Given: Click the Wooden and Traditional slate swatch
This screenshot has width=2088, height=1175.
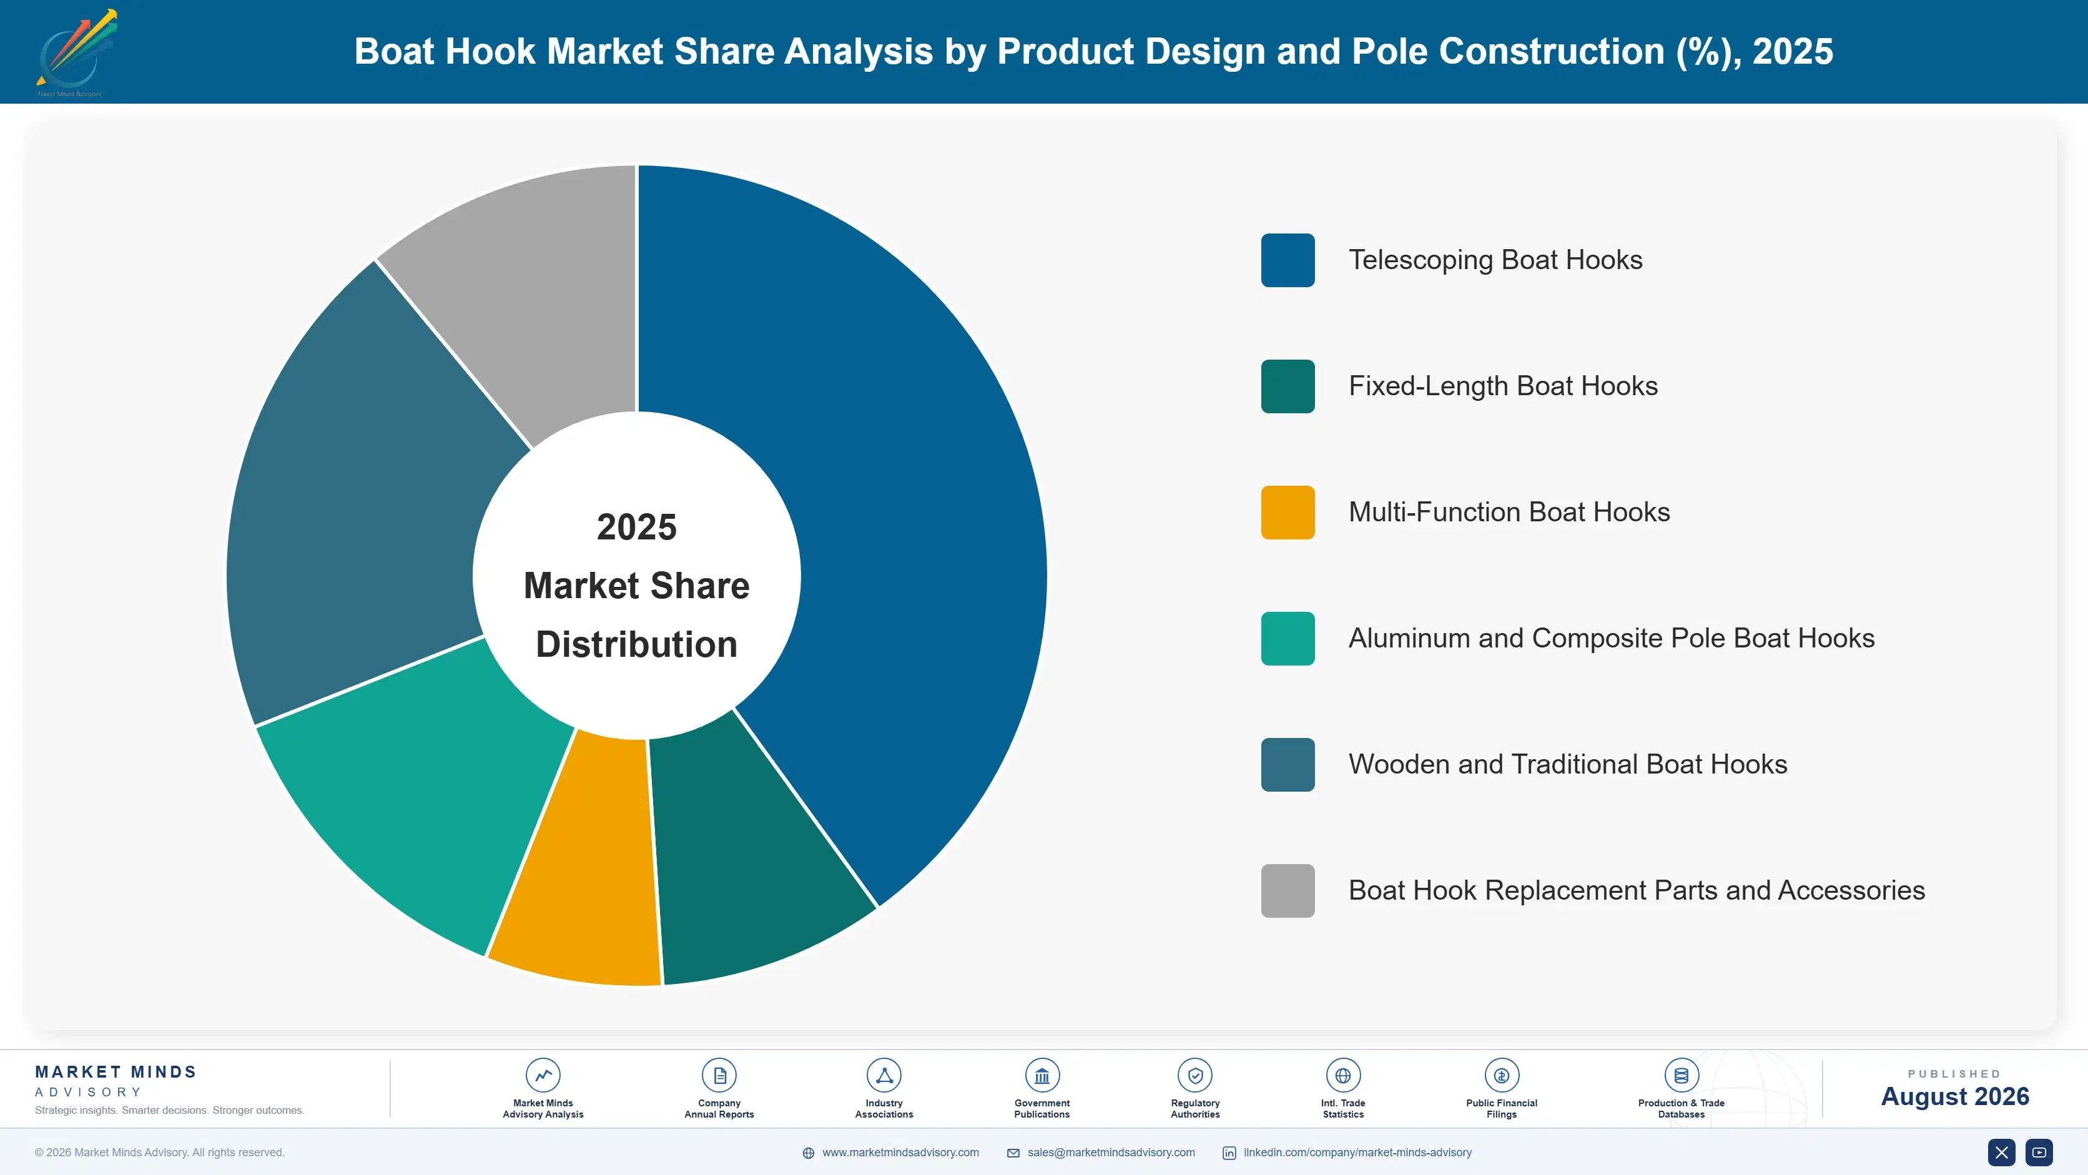Looking at the screenshot, I should coord(1287,765).
